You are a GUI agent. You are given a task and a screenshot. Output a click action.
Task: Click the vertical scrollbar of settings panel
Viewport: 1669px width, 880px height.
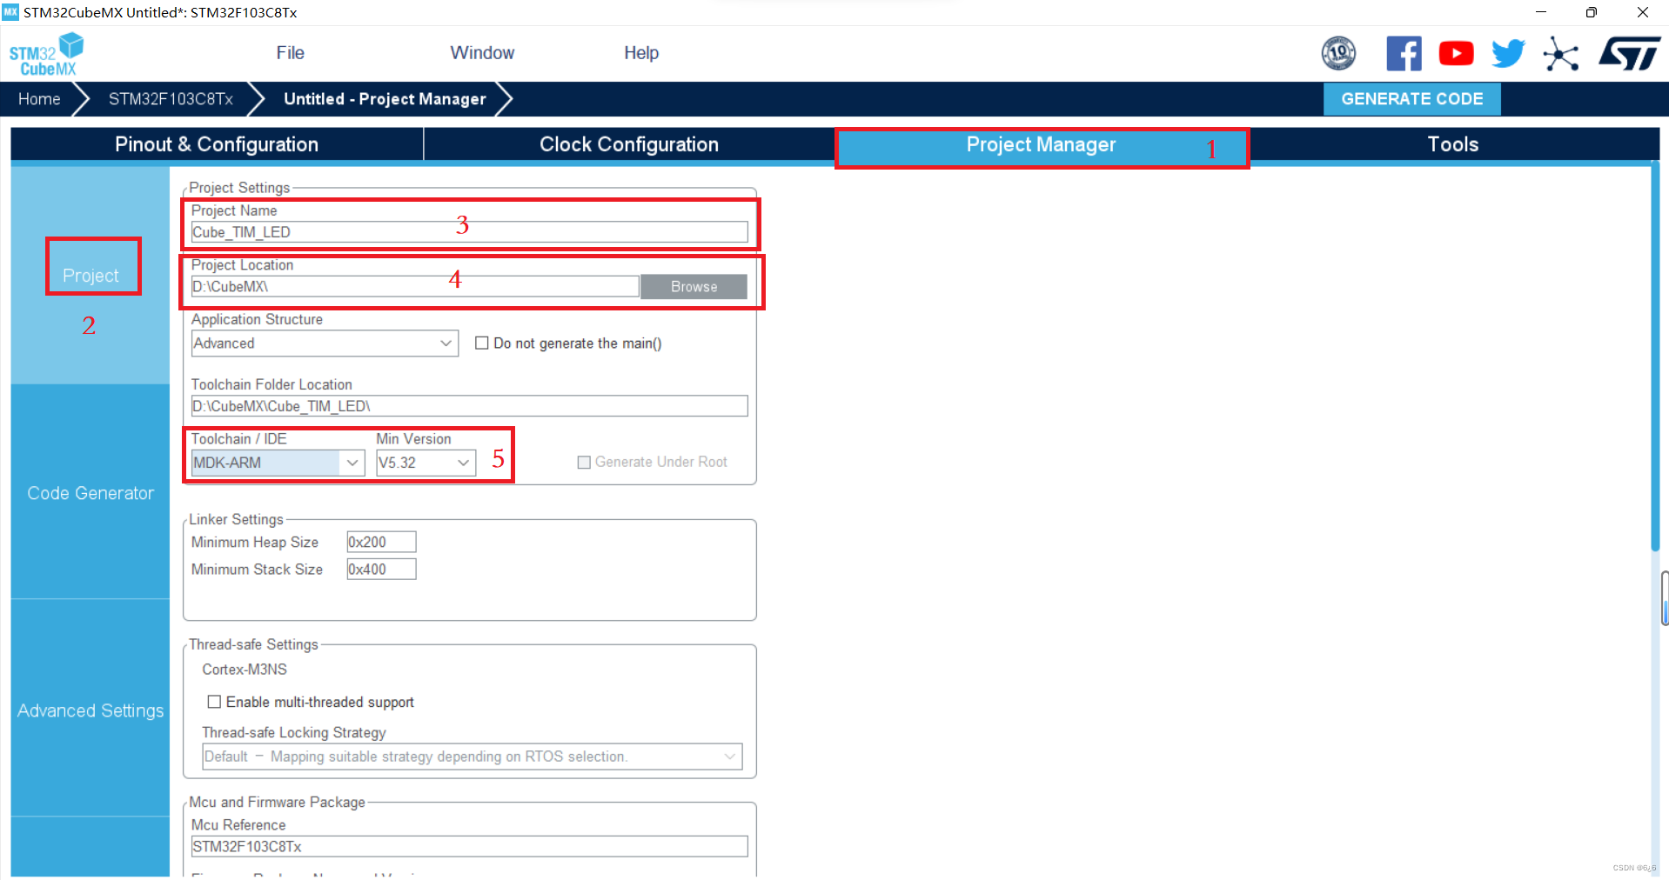[1655, 358]
